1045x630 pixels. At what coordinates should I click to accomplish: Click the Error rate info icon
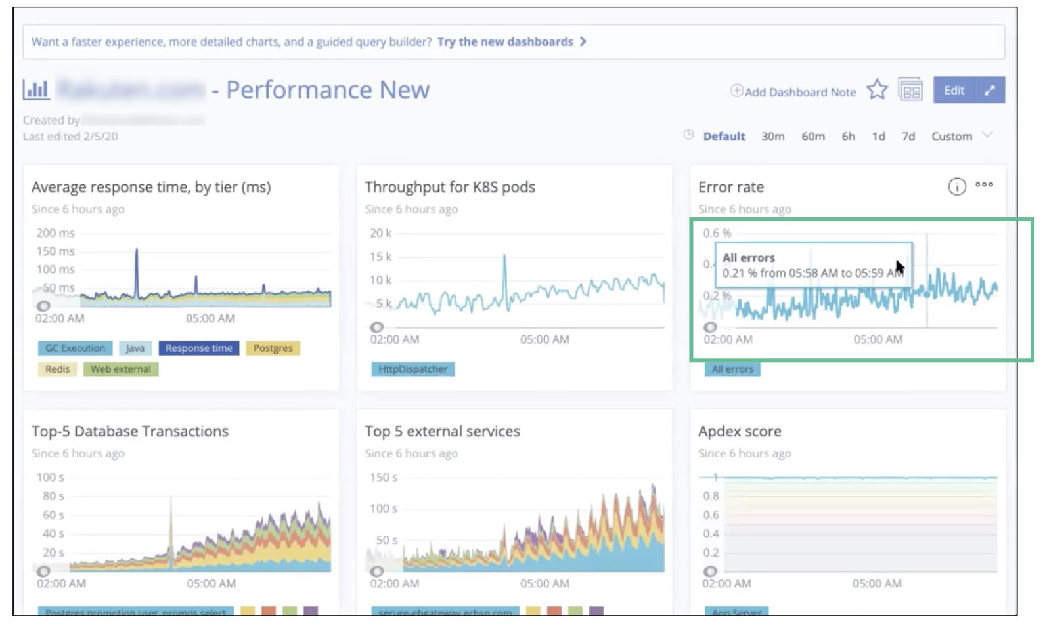click(956, 187)
